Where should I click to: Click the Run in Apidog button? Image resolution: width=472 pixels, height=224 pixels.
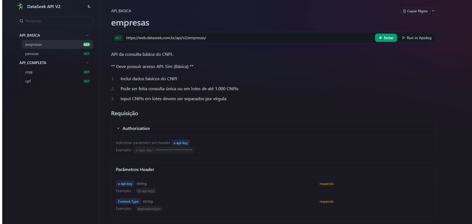(416, 38)
